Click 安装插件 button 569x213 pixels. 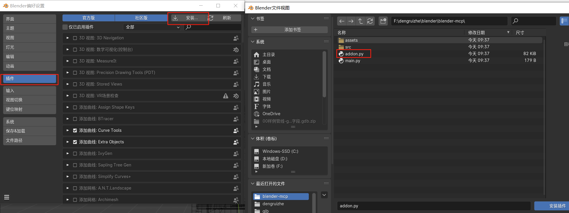552,206
